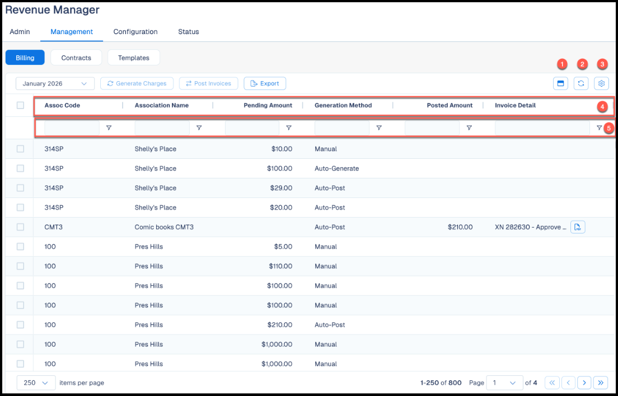Click filter icon for Association Name column
618x396 pixels.
[x=199, y=128]
